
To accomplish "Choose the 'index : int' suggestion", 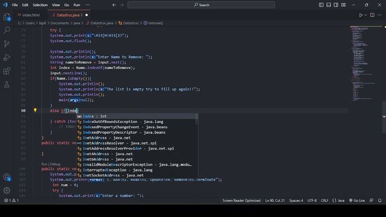I will [137, 116].
